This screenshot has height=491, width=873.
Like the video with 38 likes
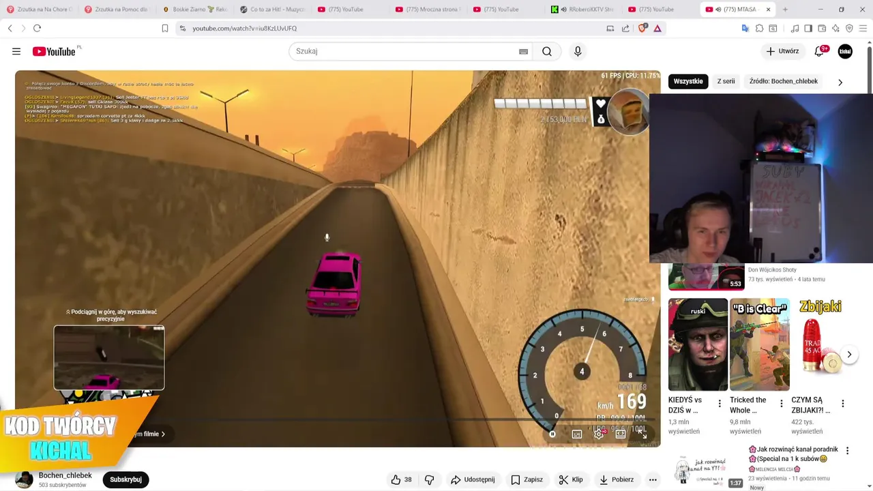click(401, 479)
